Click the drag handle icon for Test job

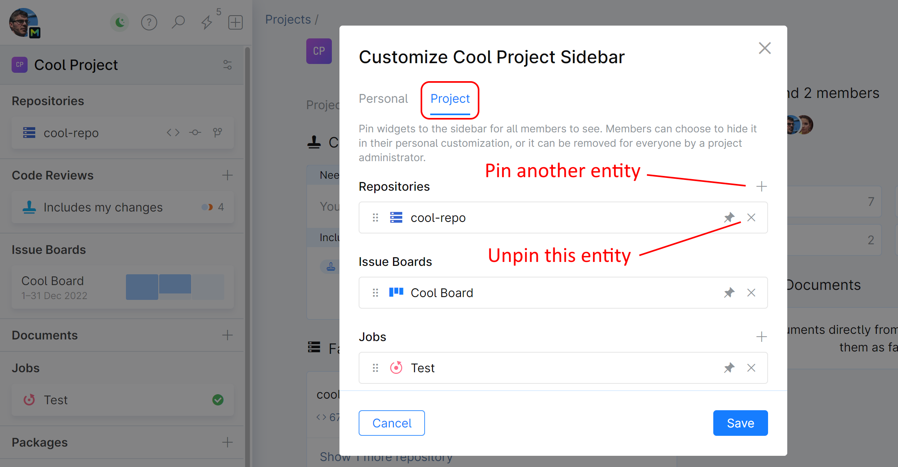375,367
